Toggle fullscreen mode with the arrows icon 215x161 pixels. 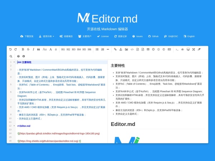pos(193,49)
